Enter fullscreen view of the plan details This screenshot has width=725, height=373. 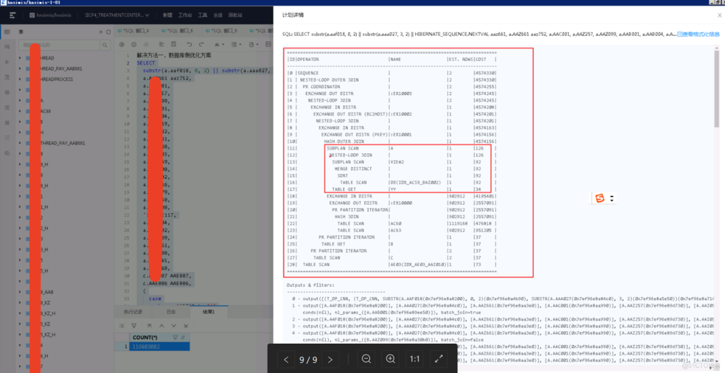point(438,359)
